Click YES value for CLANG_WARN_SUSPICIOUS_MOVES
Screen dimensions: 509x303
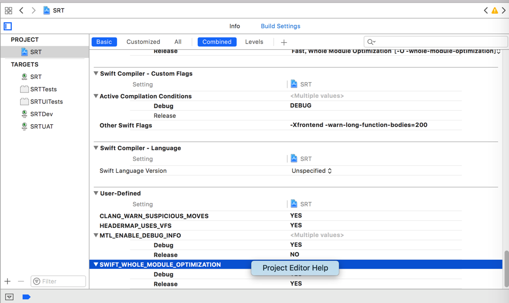click(x=296, y=216)
